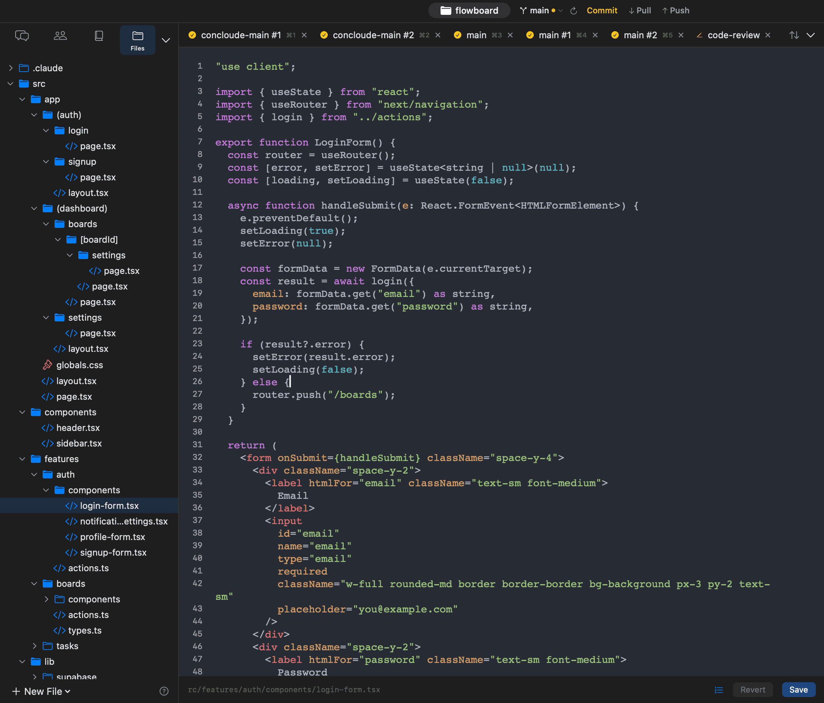
Task: Expand the .claude folder
Action: point(11,68)
